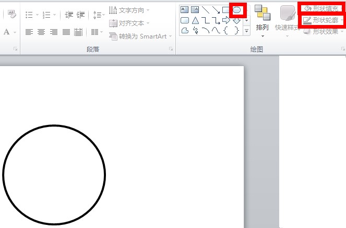Image resolution: width=346 pixels, height=228 pixels.
Task: Open the line spacing options
Action: coord(97,15)
